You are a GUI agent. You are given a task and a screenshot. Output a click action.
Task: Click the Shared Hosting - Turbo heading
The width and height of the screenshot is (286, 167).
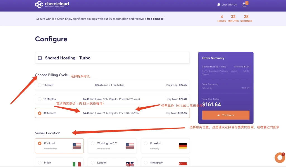[x=68, y=58]
